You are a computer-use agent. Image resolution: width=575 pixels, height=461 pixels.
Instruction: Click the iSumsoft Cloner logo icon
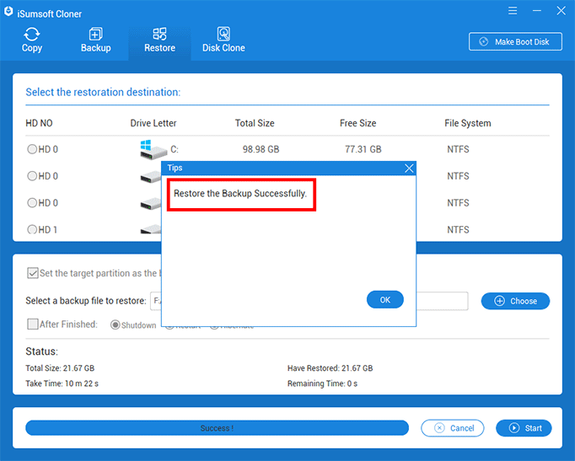(x=8, y=12)
